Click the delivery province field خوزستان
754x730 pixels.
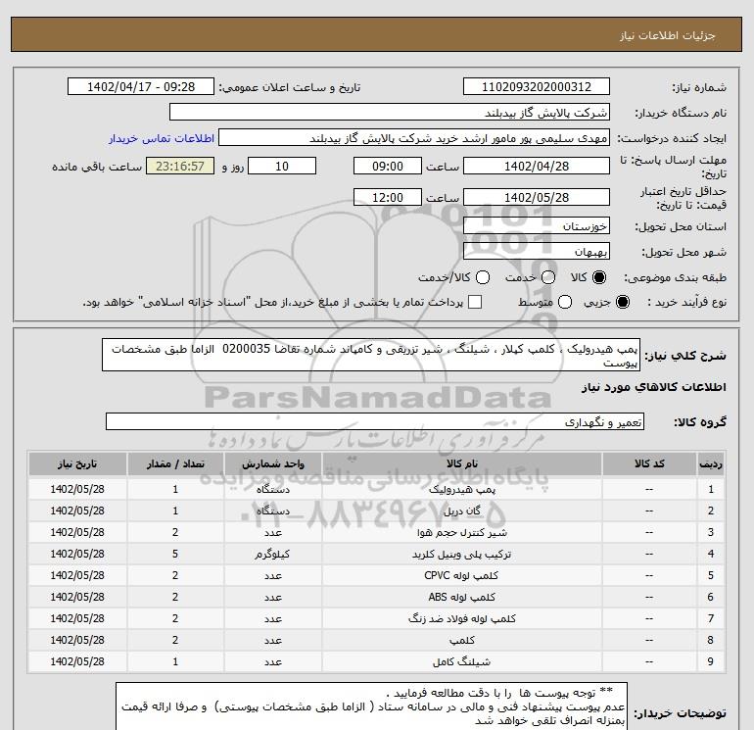pos(537,225)
